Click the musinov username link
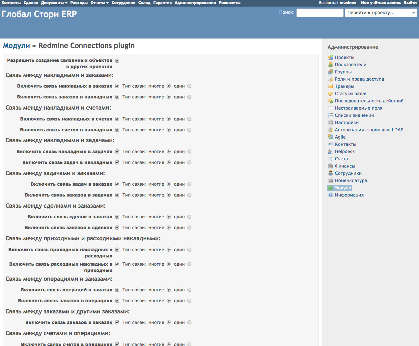The image size is (419, 346). 348,3
